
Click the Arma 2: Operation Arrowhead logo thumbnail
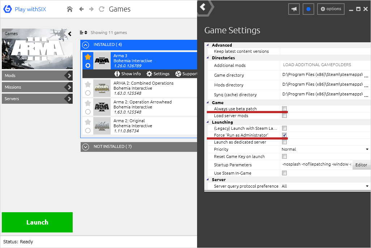click(102, 107)
